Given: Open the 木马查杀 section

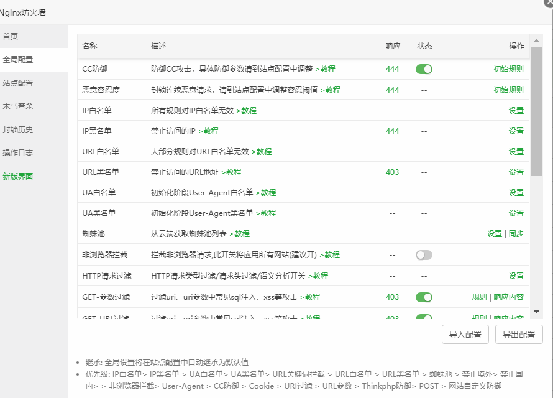Looking at the screenshot, I should point(34,106).
